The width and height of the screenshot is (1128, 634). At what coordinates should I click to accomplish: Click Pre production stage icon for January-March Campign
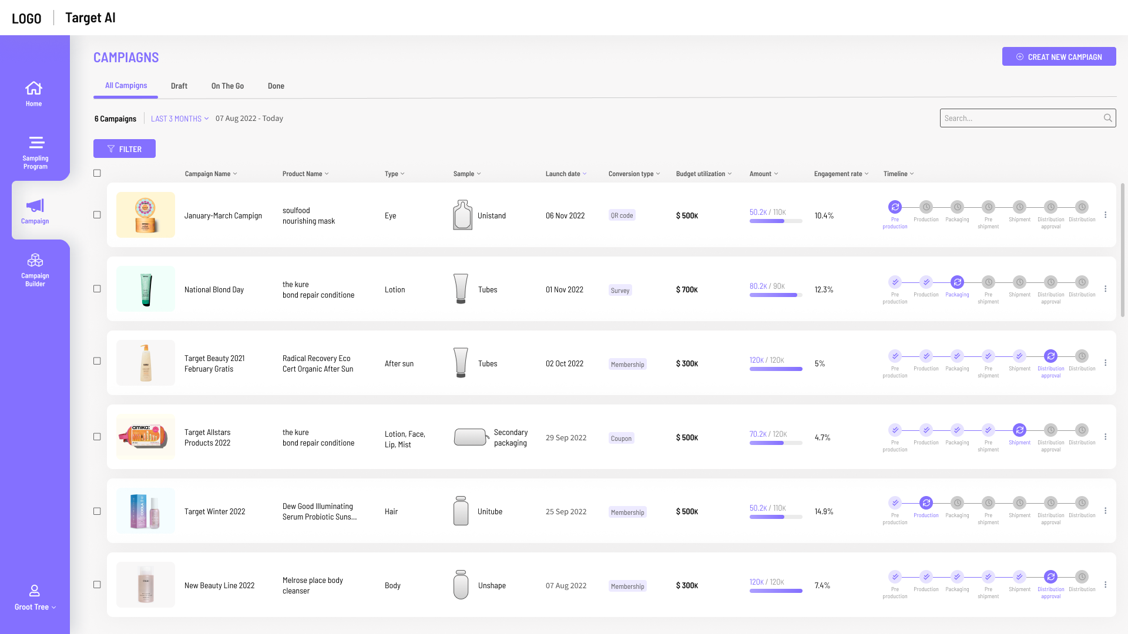895,207
